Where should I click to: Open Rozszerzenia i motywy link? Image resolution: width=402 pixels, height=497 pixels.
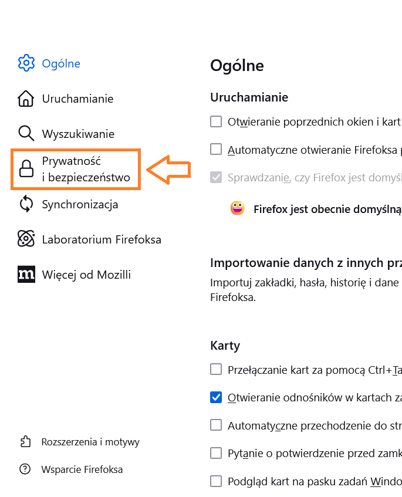[90, 442]
